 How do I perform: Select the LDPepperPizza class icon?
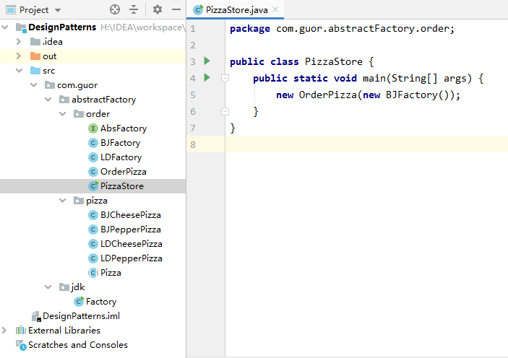click(93, 258)
